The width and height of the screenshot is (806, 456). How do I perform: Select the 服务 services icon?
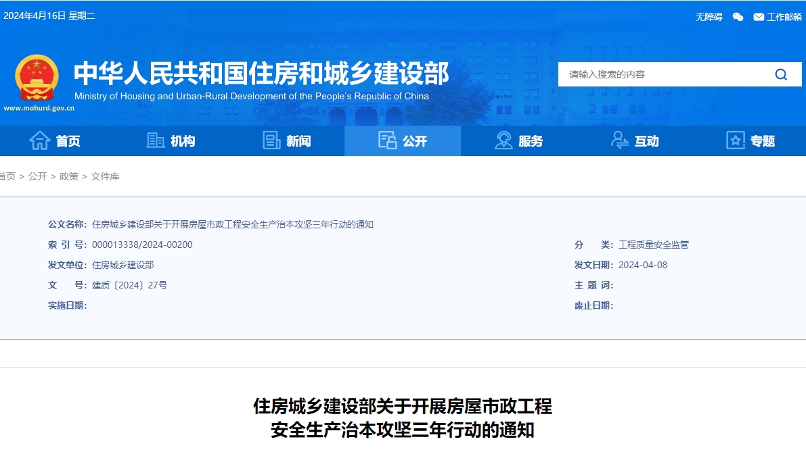502,140
